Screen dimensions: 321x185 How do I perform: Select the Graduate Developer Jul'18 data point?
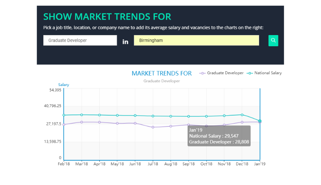[153, 127]
